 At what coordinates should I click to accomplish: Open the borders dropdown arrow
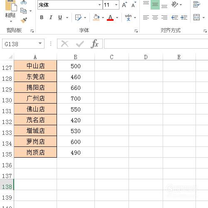[x=85, y=17]
